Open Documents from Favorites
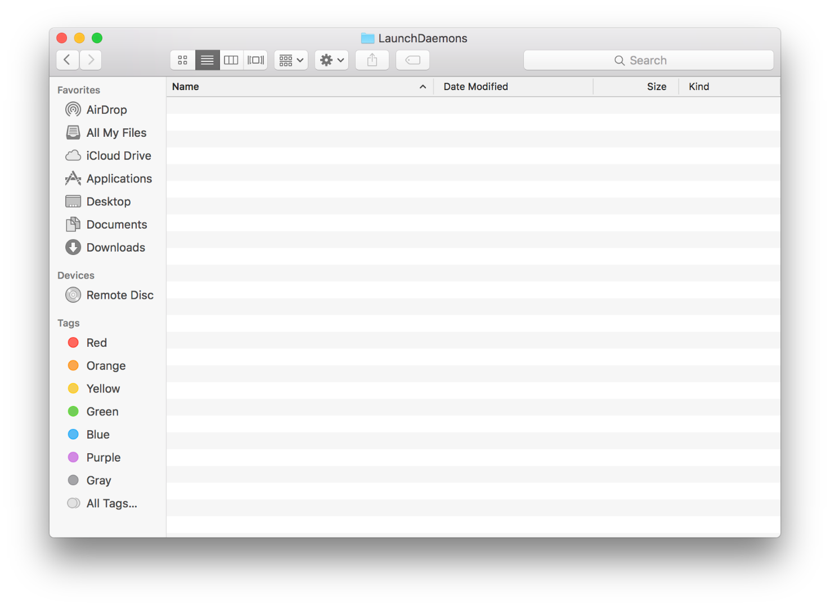Screen dimensions: 830x608 (117, 225)
